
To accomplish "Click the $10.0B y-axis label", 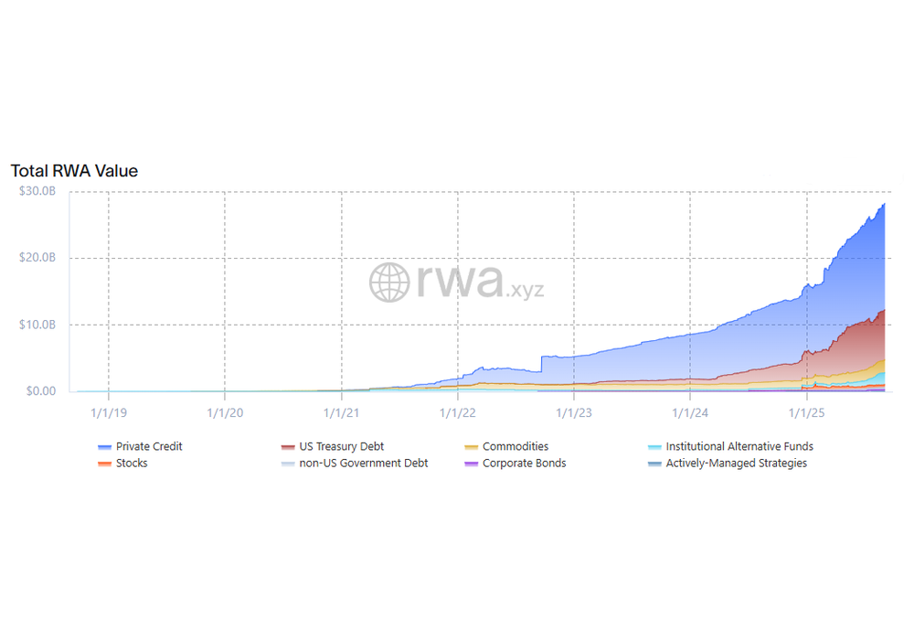I will click(37, 325).
